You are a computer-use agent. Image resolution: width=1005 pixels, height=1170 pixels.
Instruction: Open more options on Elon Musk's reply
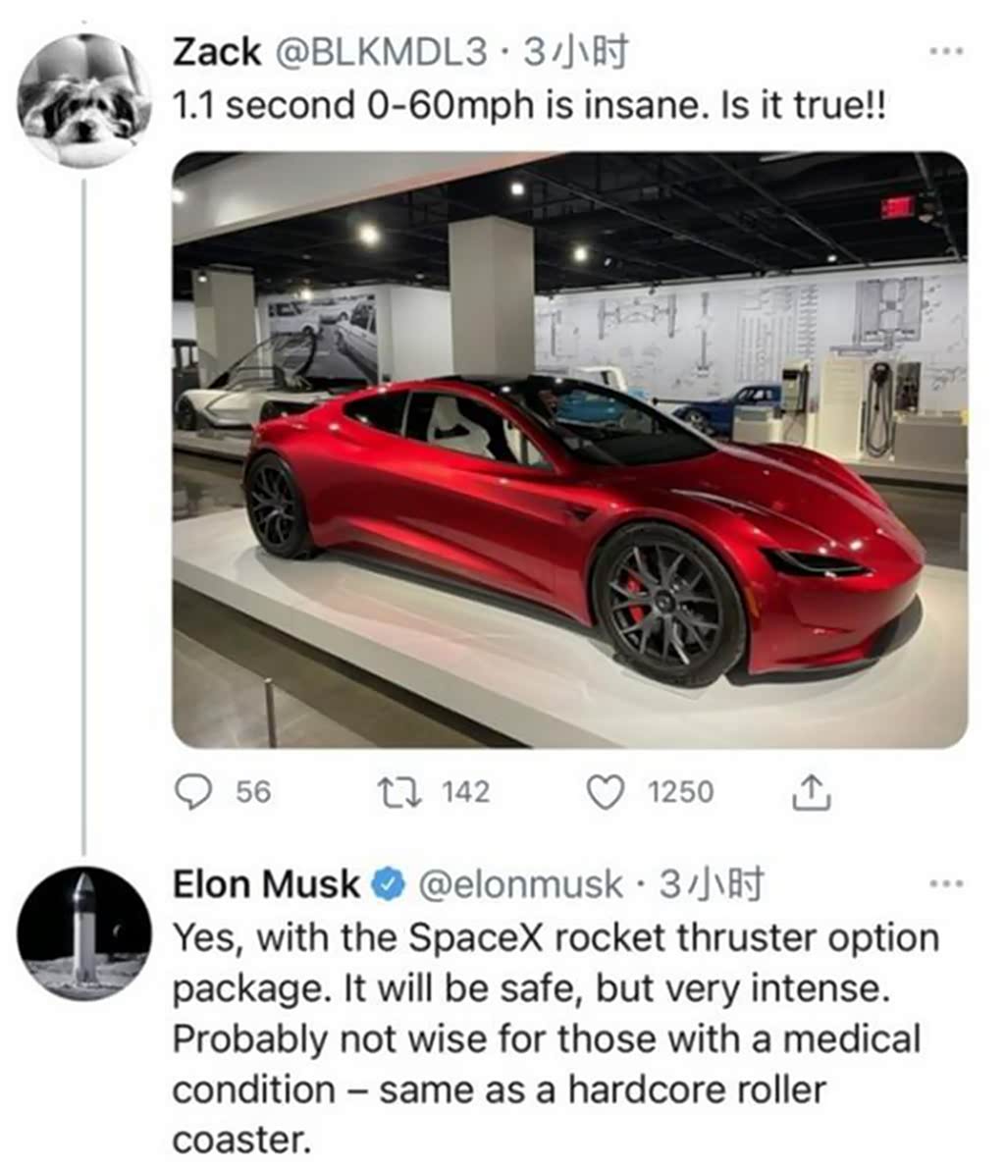click(x=946, y=883)
